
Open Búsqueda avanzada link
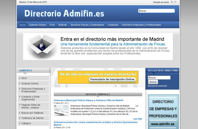(157, 86)
